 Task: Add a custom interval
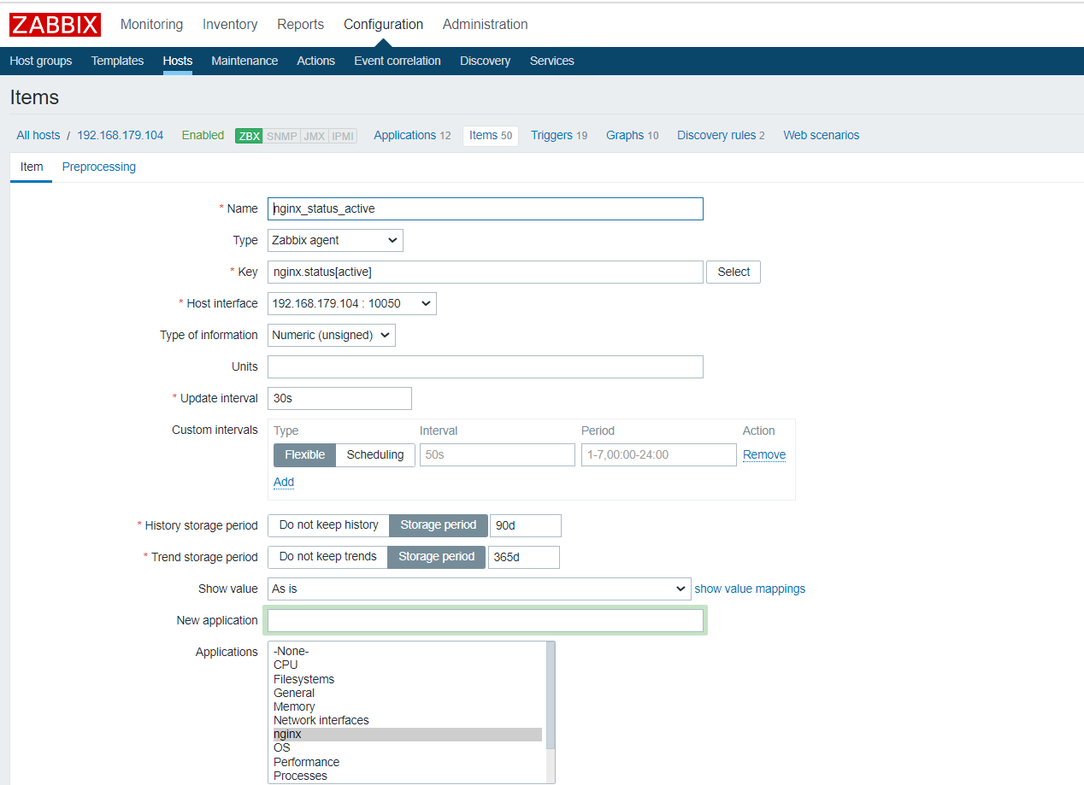click(284, 482)
